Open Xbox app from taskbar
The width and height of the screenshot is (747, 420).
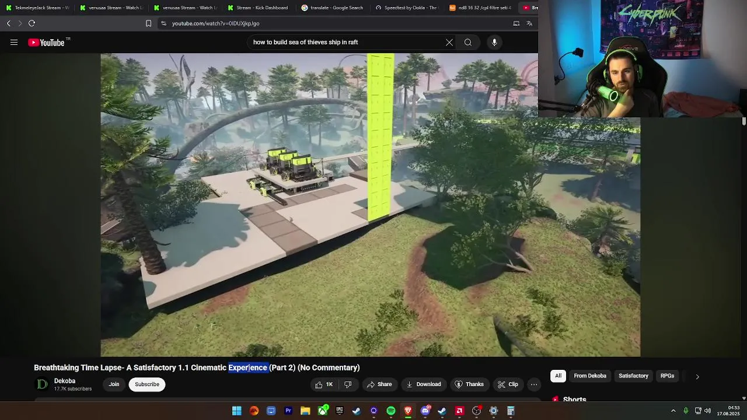[323, 411]
